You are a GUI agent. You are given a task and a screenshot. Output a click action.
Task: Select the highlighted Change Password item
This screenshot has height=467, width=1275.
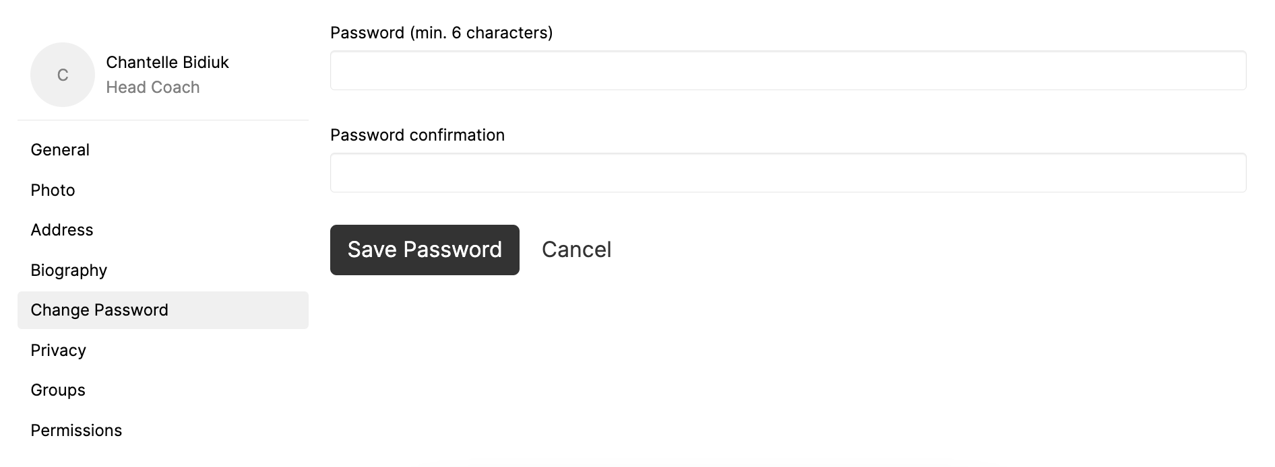163,310
